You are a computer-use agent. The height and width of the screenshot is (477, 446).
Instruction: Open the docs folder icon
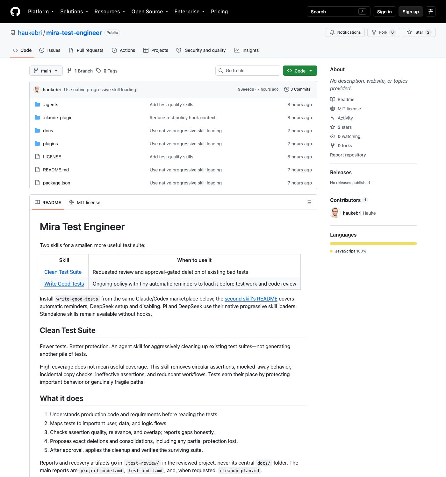coord(37,131)
